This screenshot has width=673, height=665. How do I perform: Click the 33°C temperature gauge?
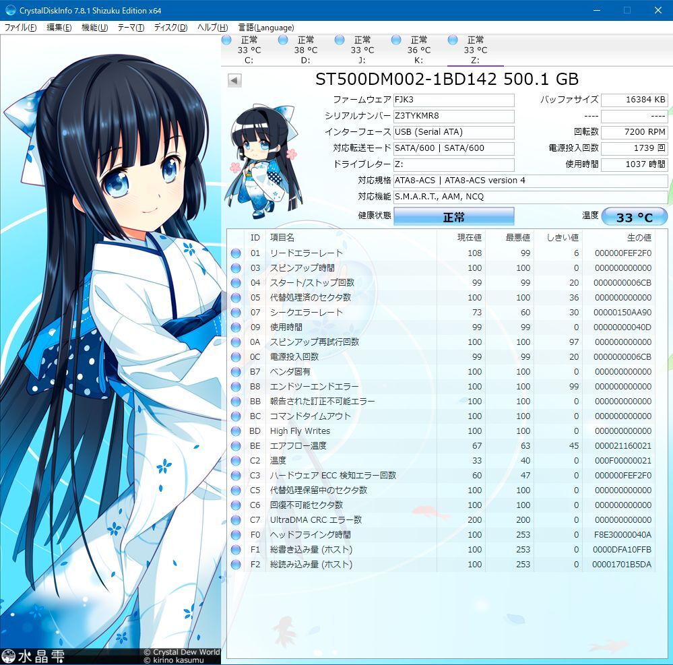(x=634, y=216)
